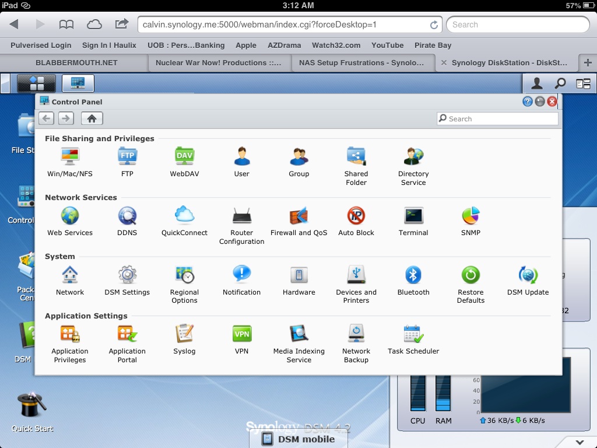Toggle the DSM widgets panel
Screen dimensions: 597x448
pyautogui.click(x=583, y=83)
